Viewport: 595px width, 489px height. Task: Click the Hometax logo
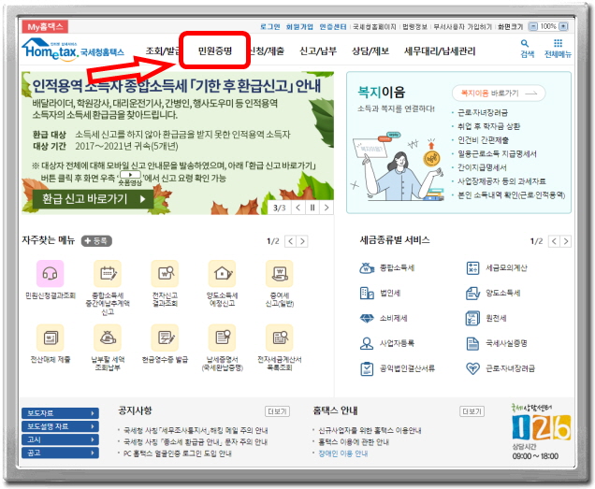[73, 49]
